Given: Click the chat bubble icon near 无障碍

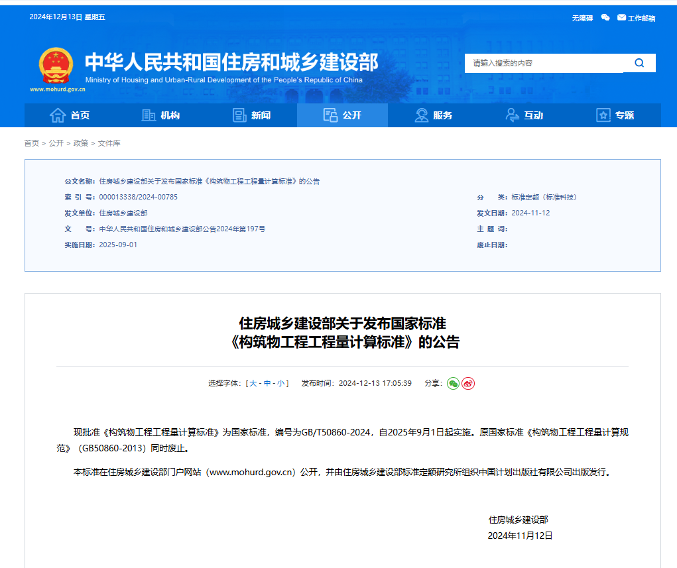Looking at the screenshot, I should click(x=604, y=18).
